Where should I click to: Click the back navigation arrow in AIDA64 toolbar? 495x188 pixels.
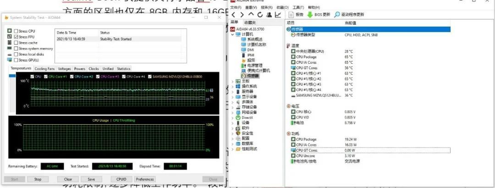pos(233,15)
